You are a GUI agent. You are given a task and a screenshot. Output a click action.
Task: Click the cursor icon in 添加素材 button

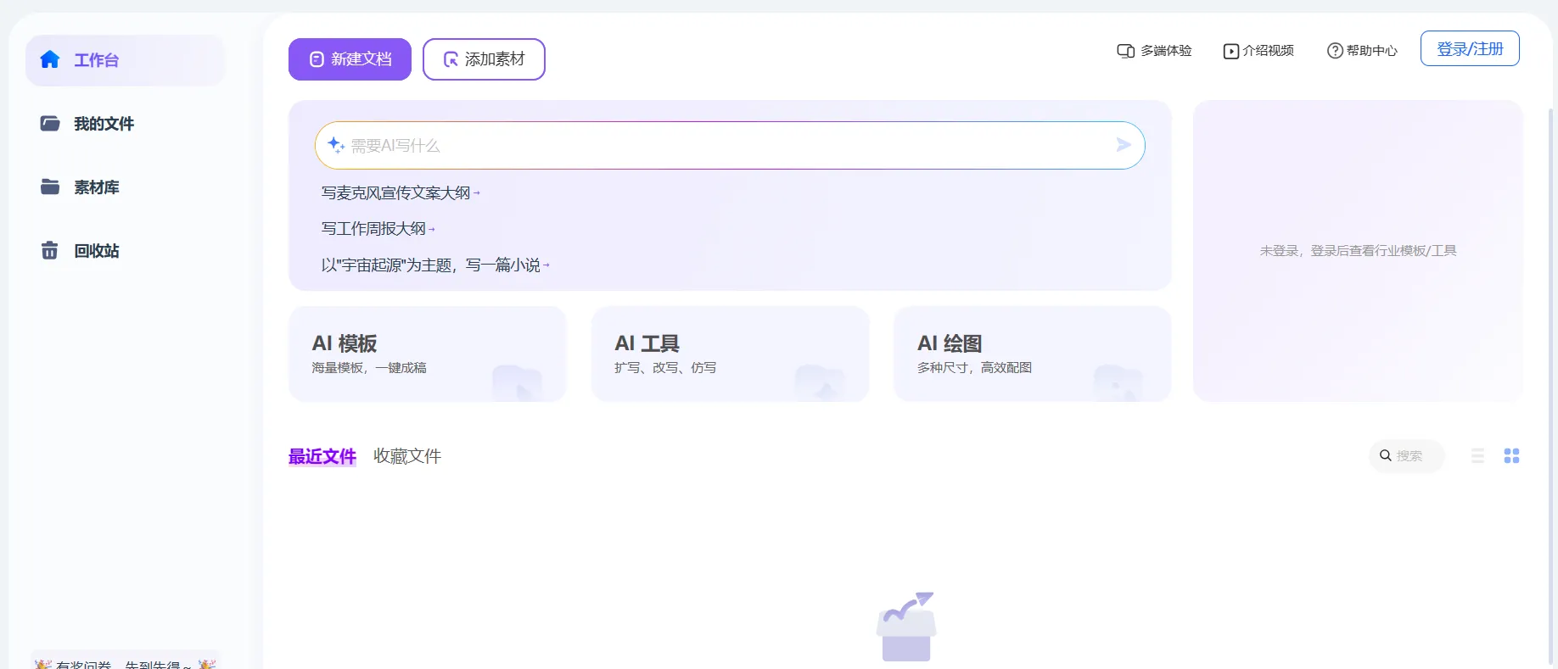point(451,59)
